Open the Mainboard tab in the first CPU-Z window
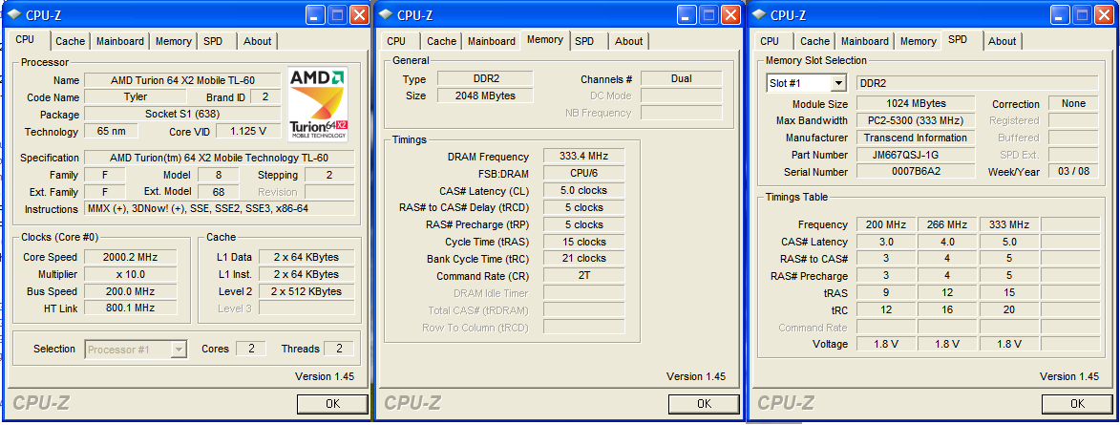The height and width of the screenshot is (425, 1120). pyautogui.click(x=120, y=41)
